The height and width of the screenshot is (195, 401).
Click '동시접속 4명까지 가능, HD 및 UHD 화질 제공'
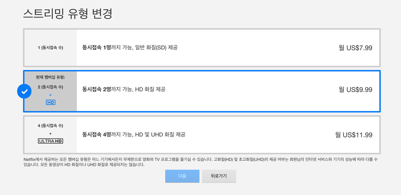[133, 134]
